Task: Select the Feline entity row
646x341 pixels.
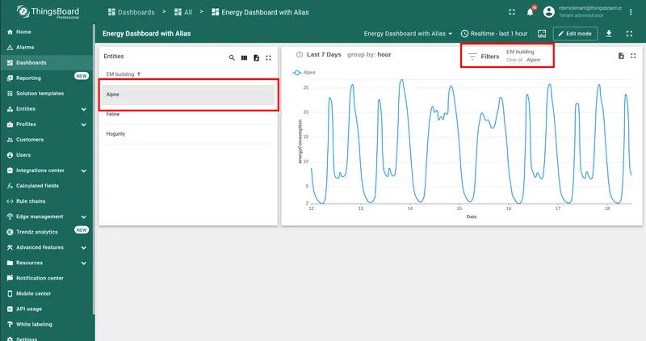Action: click(x=188, y=114)
